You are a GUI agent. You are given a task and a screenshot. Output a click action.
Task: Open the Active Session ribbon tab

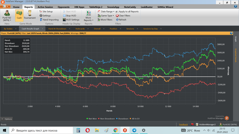(x=45, y=7)
